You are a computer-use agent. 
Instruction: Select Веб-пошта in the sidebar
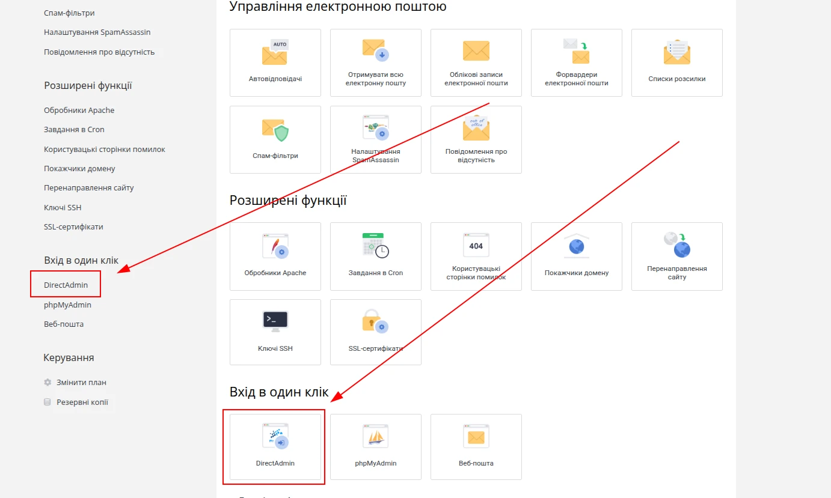click(64, 324)
